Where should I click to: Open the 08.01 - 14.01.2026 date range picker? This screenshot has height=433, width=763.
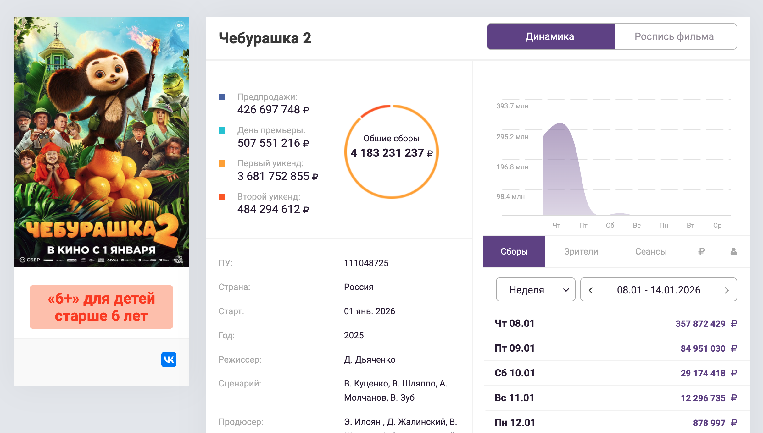pyautogui.click(x=658, y=290)
